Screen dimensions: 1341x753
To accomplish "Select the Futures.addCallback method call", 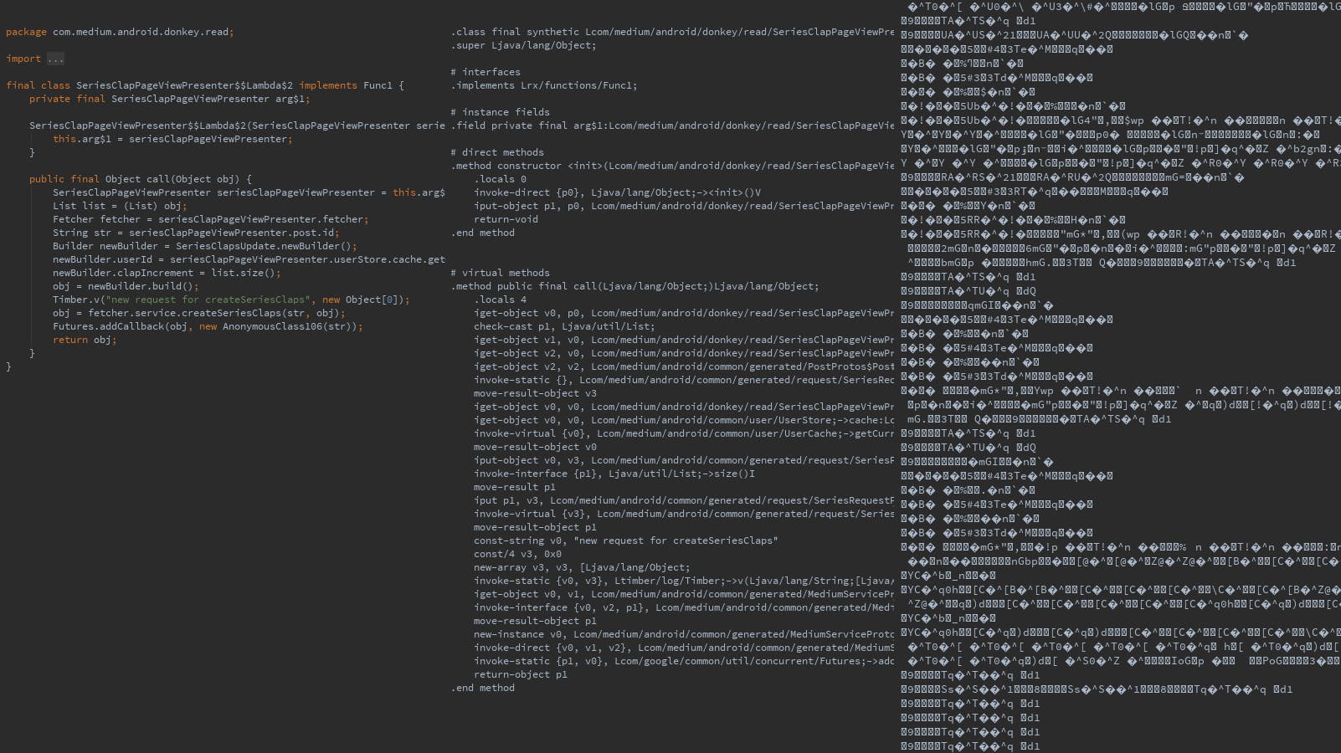I will coord(108,326).
